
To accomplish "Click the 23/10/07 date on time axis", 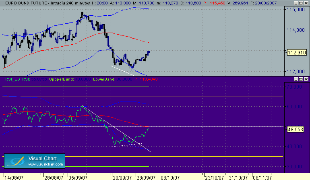I will click(215, 178).
